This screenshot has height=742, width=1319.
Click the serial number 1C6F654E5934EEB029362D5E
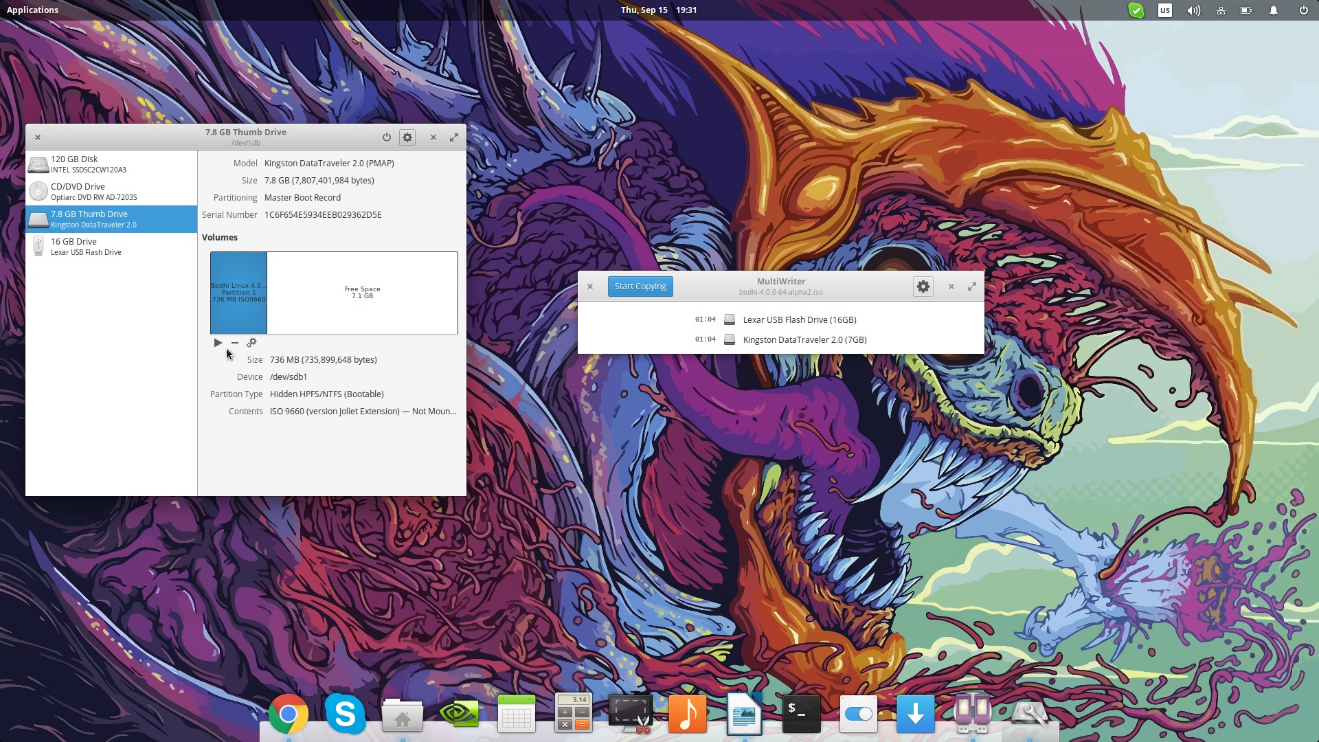[323, 214]
